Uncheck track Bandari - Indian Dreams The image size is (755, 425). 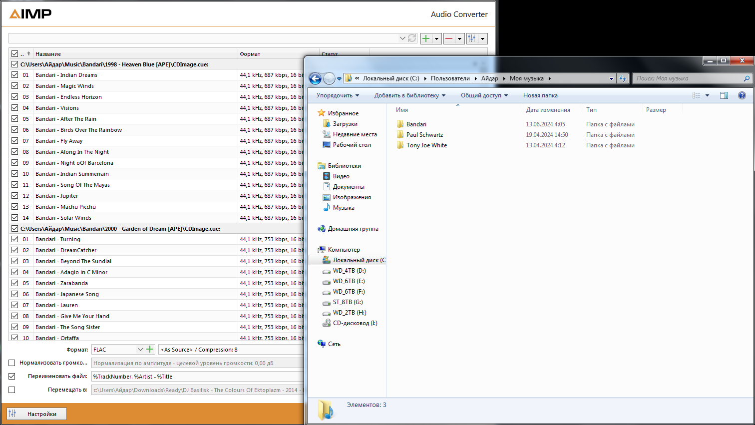point(14,75)
